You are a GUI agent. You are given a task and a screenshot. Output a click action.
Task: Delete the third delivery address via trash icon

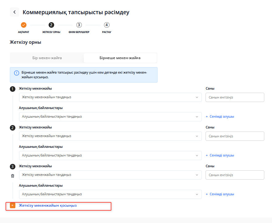click(x=13, y=176)
